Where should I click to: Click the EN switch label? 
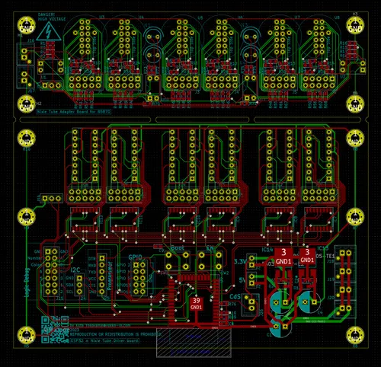click(x=210, y=247)
